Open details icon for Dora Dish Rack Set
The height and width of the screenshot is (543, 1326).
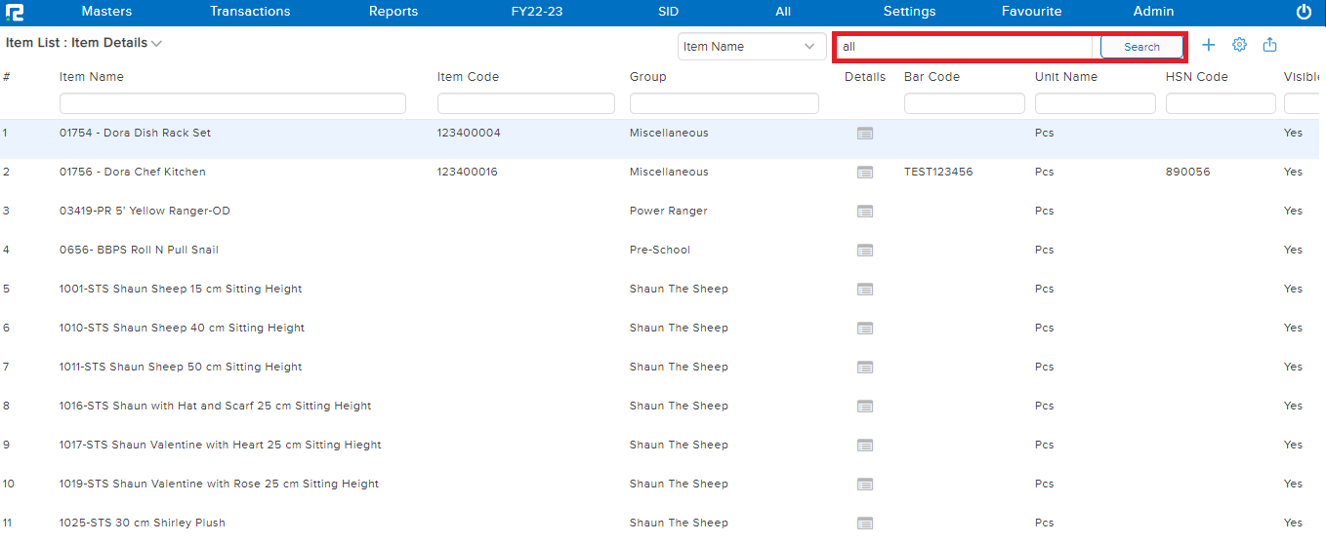point(864,134)
